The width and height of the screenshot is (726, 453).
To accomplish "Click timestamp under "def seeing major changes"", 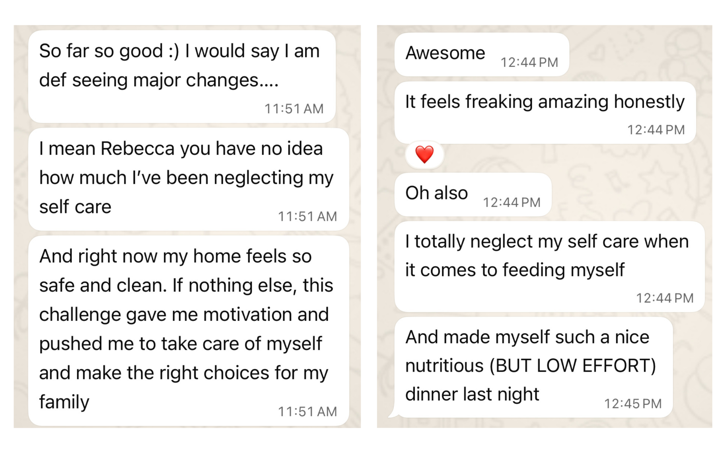I will point(294,109).
